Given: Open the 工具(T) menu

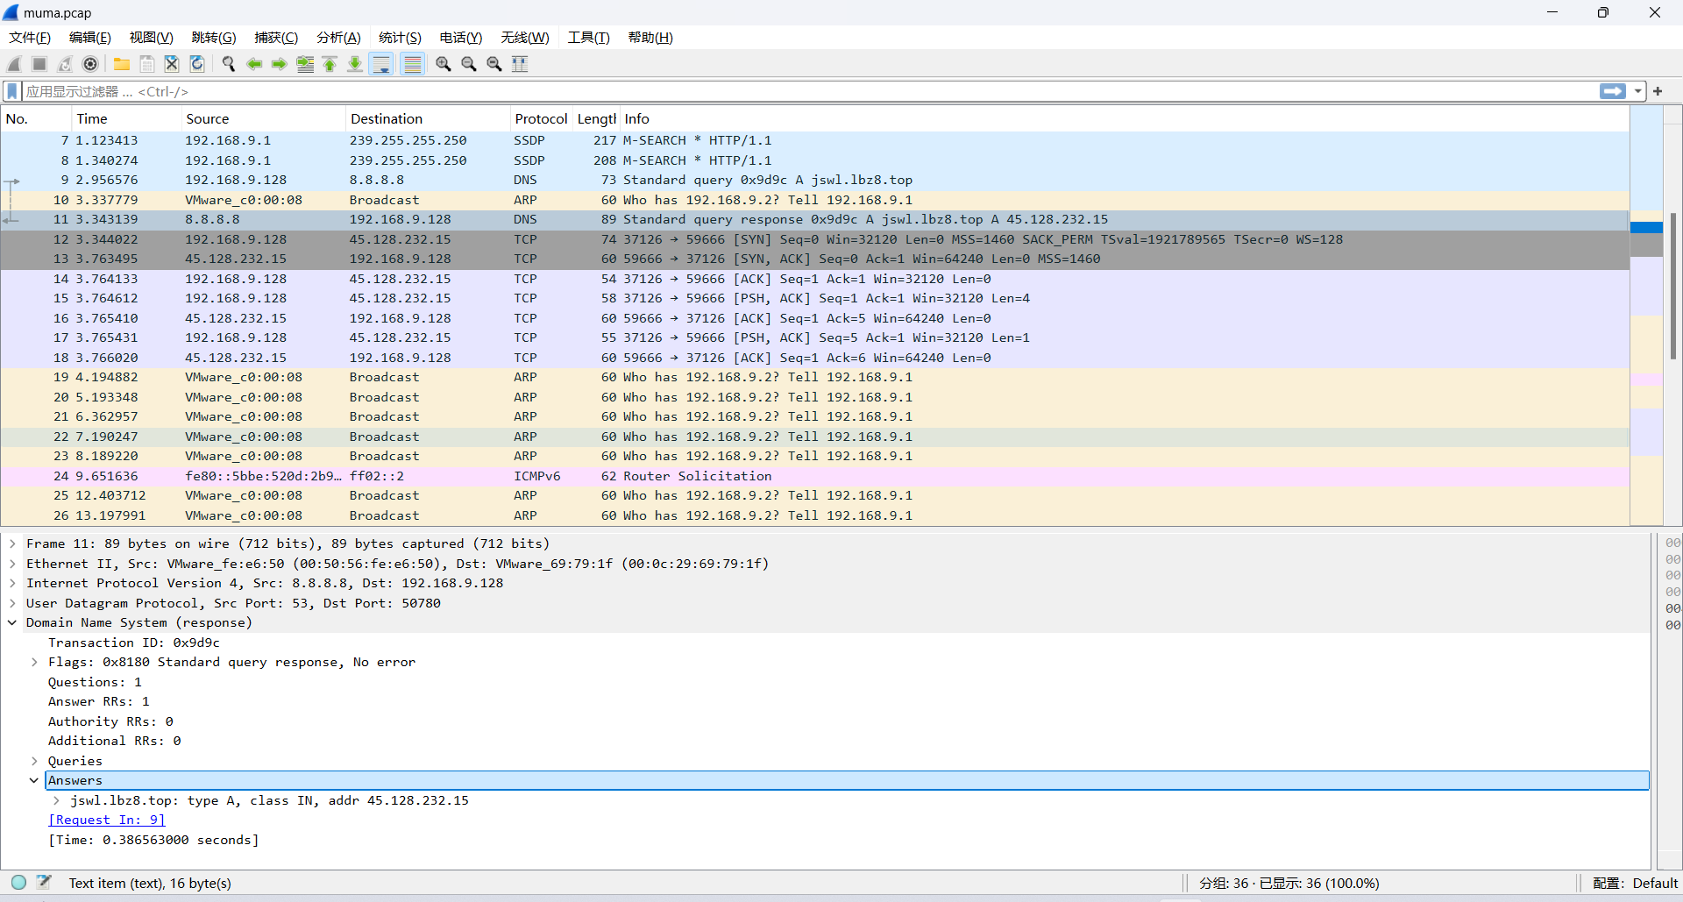Looking at the screenshot, I should [588, 38].
